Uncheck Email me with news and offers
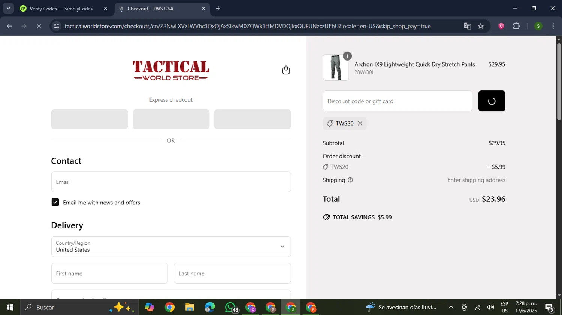This screenshot has height=315, width=562. (x=55, y=202)
